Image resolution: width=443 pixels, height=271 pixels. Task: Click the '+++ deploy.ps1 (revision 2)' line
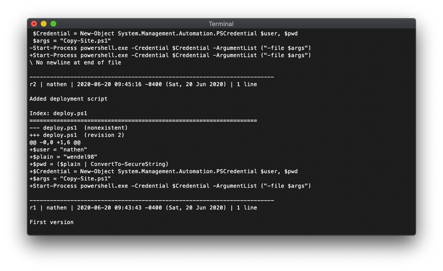[x=77, y=135]
